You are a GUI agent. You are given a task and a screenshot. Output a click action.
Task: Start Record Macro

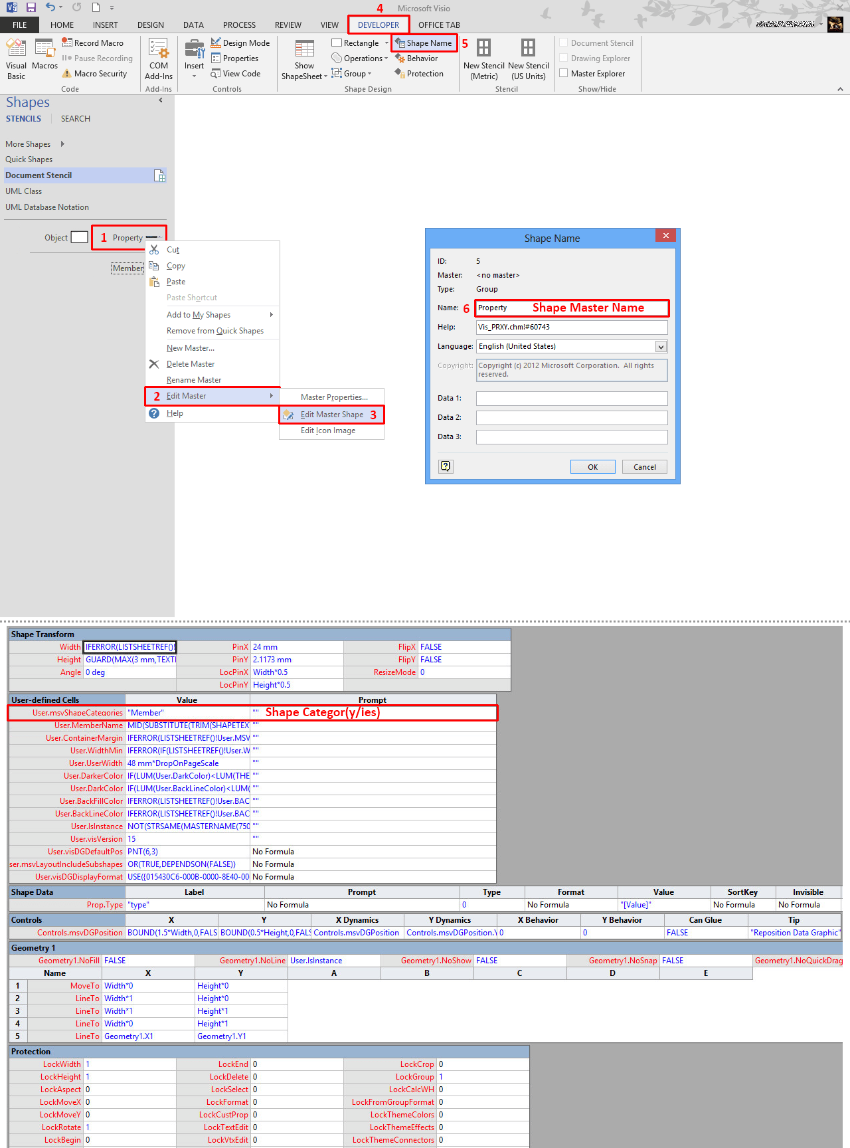coord(92,43)
